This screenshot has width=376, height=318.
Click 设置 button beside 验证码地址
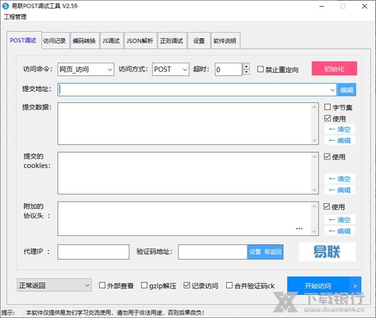255,252
